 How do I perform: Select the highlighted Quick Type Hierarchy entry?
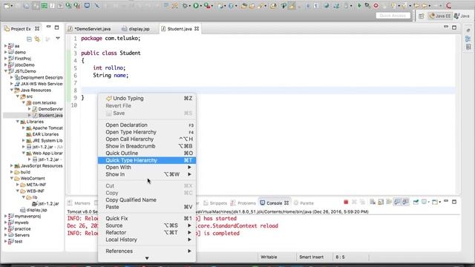pos(147,160)
